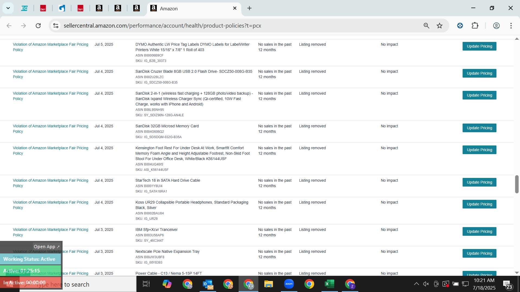Update Pricing for StarTech SATA Cable
The width and height of the screenshot is (520, 292).
coord(479,182)
